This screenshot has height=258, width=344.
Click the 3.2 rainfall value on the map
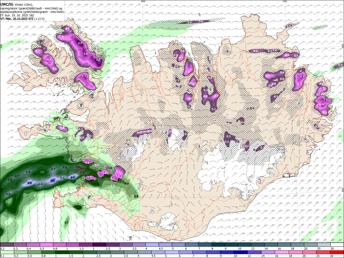[x=28, y=172]
